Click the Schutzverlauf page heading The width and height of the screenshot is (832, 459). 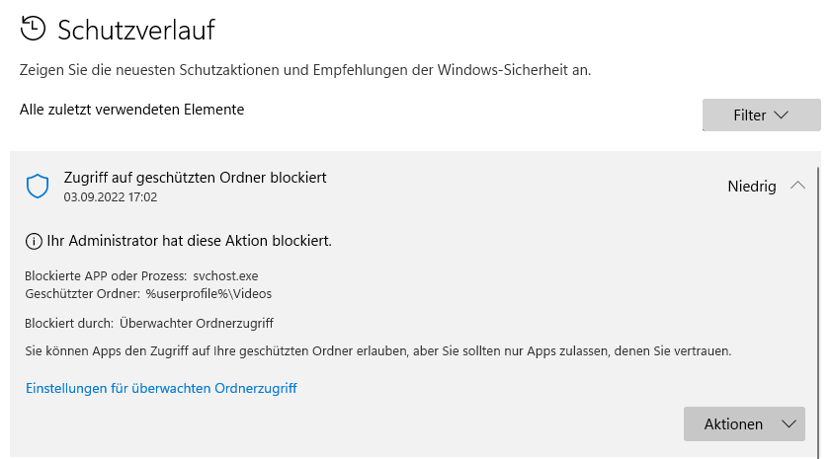pos(136,30)
